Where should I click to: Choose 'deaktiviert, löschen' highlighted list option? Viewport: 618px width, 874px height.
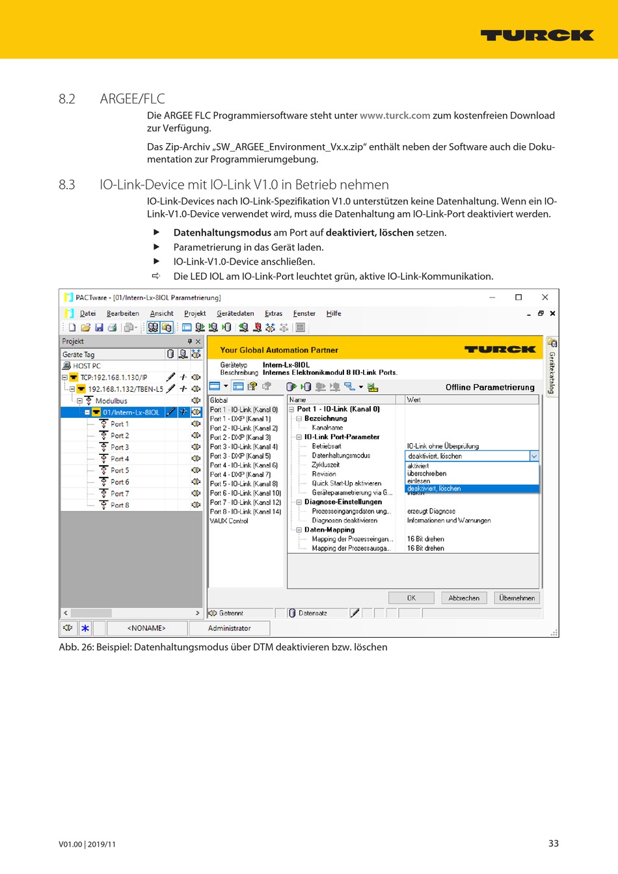472,489
